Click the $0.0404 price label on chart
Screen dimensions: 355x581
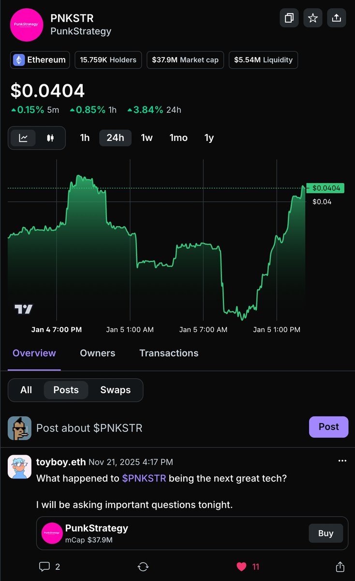[325, 188]
